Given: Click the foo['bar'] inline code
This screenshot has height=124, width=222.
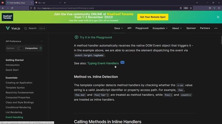Looking at the screenshot, I should coord(101,95).
